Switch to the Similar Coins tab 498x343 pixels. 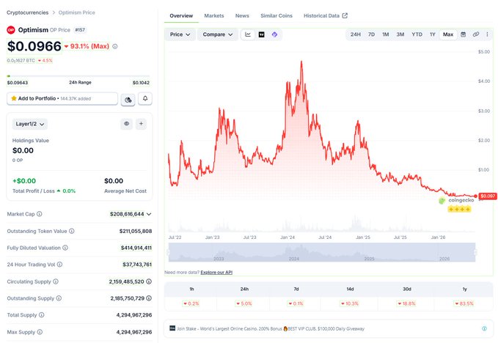pyautogui.click(x=277, y=15)
